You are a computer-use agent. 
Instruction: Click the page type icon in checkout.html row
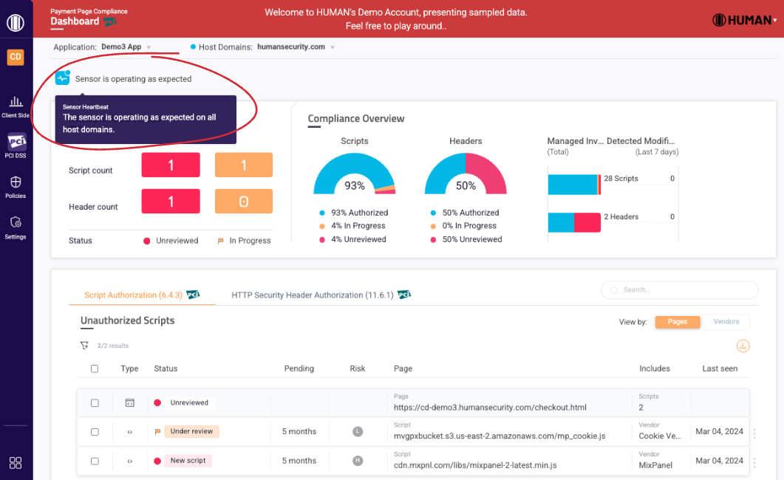point(129,402)
